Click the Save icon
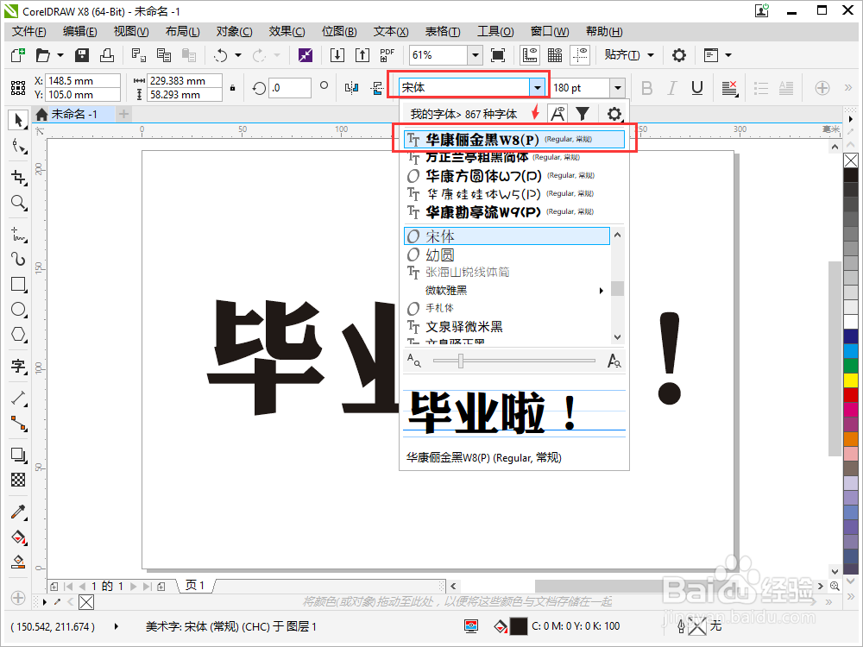 [82, 55]
